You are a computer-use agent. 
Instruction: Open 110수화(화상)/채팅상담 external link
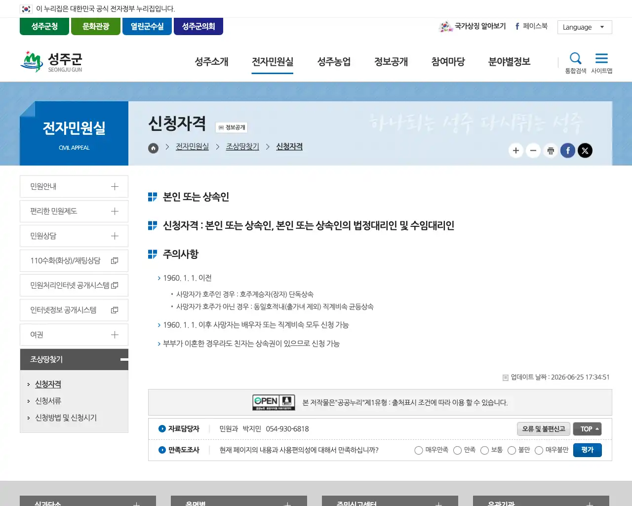(x=74, y=260)
